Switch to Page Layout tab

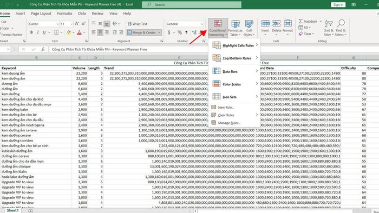pos(41,14)
